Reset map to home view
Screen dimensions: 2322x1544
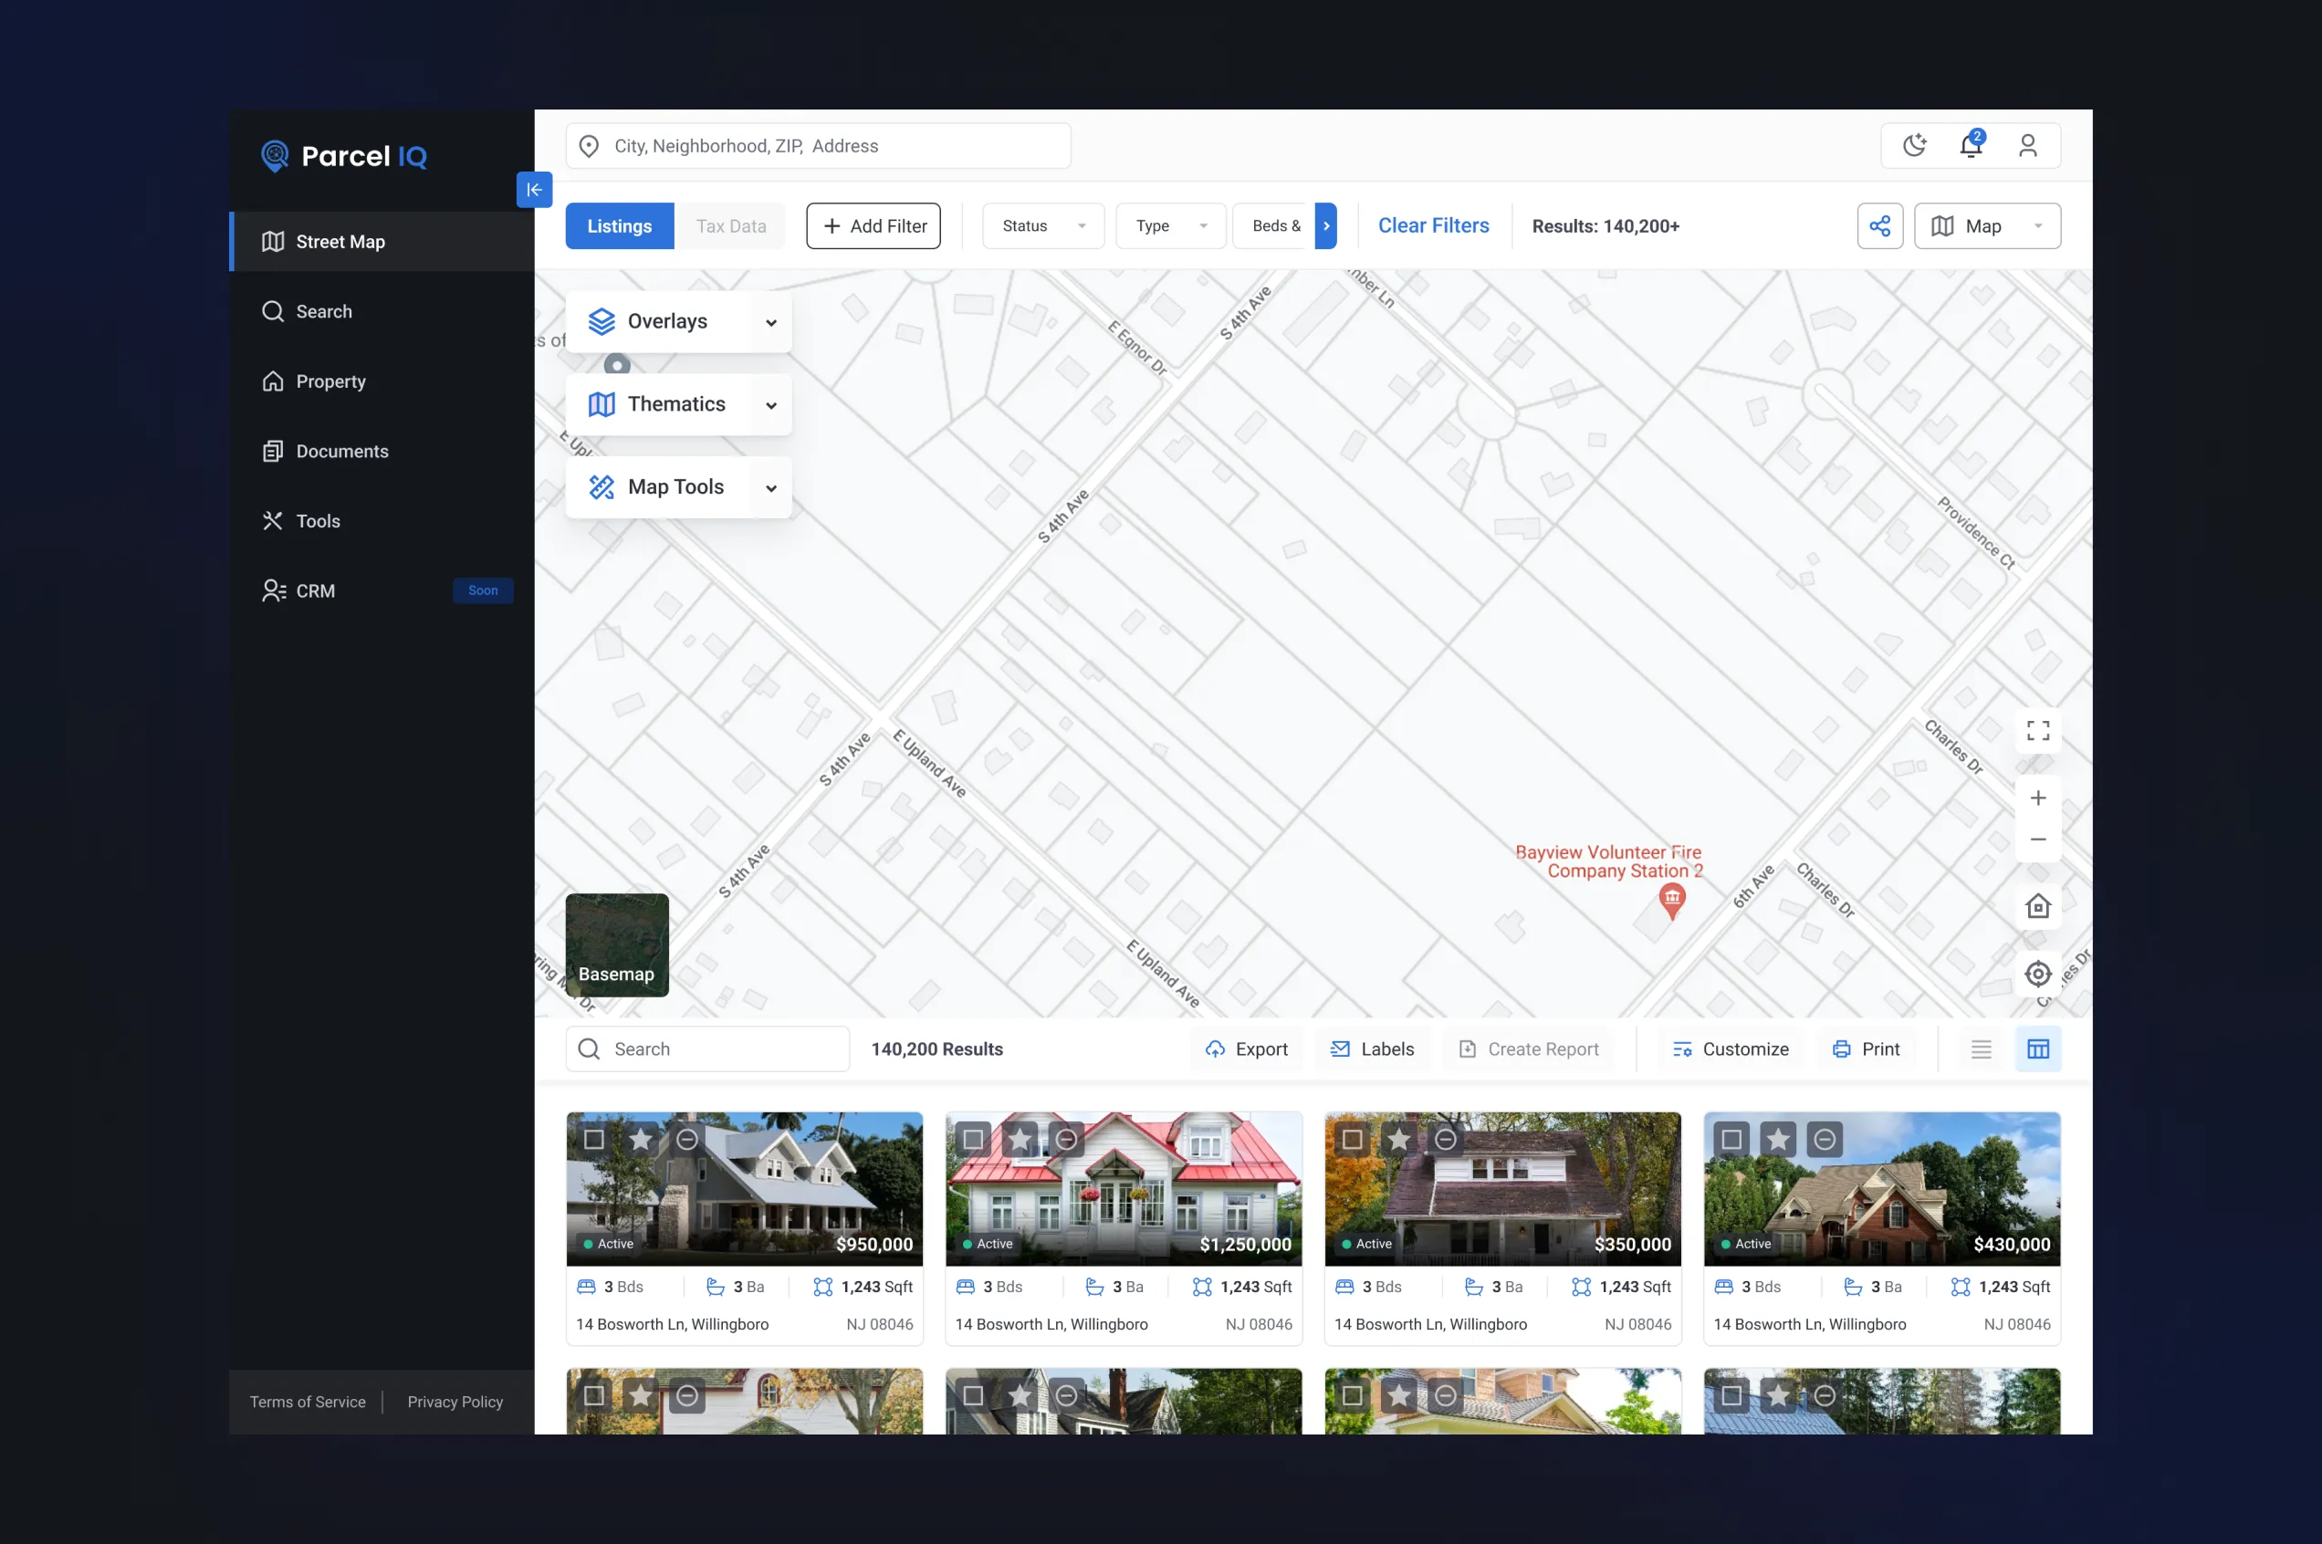coord(2037,906)
